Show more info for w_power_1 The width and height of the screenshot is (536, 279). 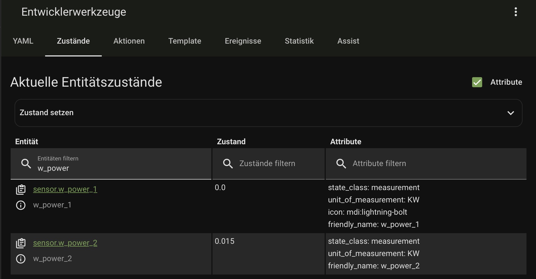[21, 205]
